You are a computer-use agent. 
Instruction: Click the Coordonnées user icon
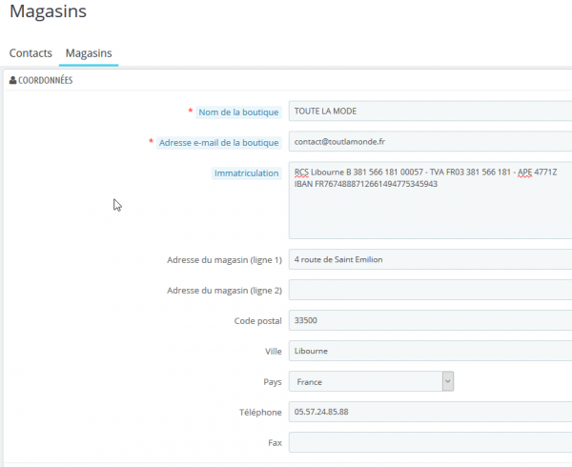pos(12,80)
